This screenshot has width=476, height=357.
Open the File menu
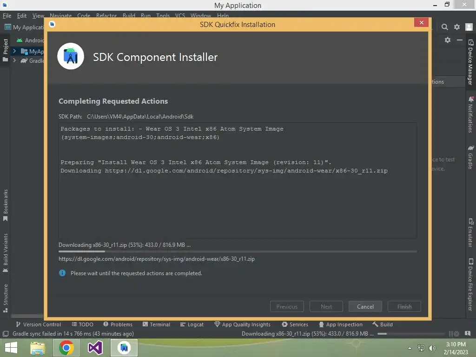[x=7, y=15]
